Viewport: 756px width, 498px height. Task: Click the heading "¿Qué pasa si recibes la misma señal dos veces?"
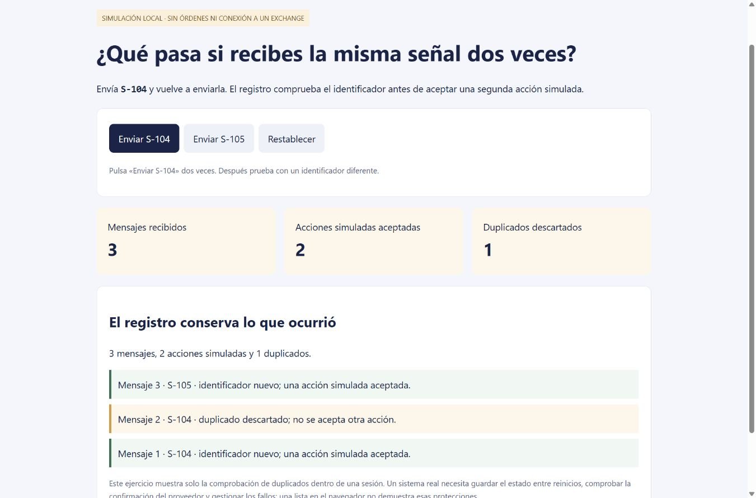coord(336,54)
